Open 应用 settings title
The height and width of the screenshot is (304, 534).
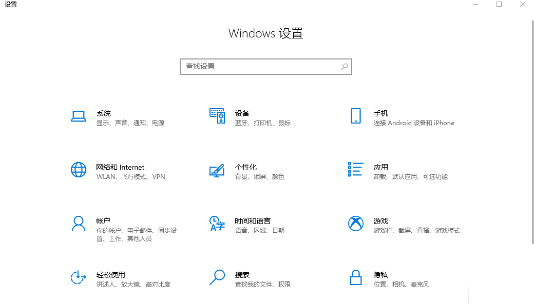click(381, 167)
